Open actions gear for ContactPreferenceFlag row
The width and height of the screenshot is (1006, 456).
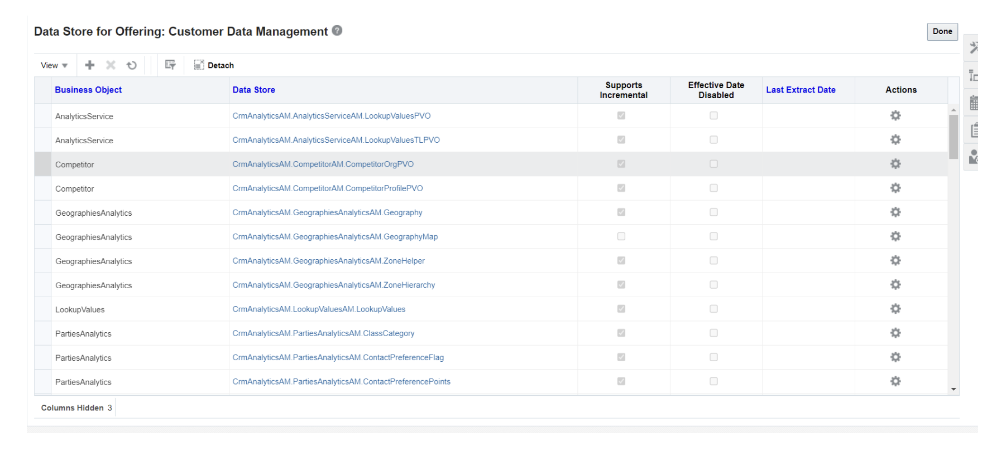[895, 357]
